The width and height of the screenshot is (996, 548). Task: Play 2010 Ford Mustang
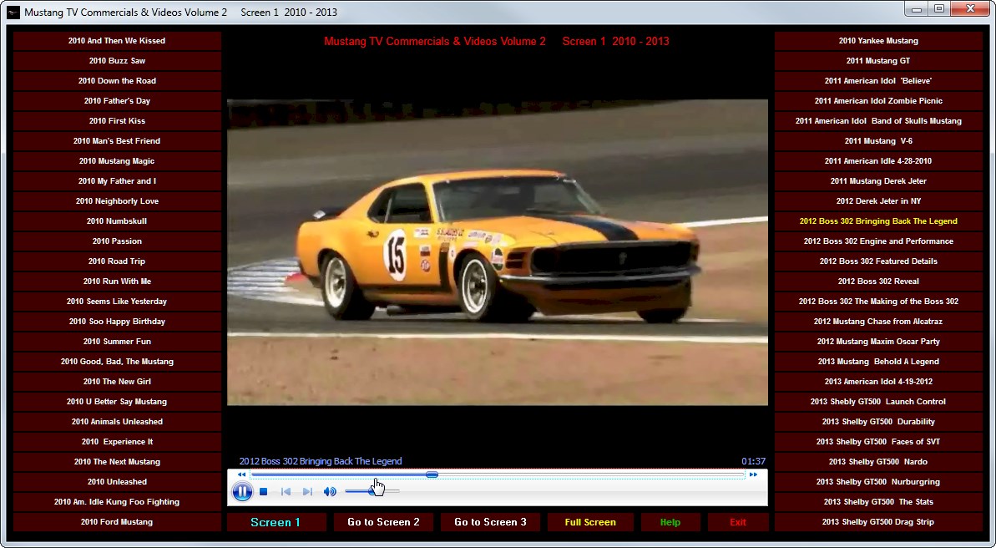[117, 522]
